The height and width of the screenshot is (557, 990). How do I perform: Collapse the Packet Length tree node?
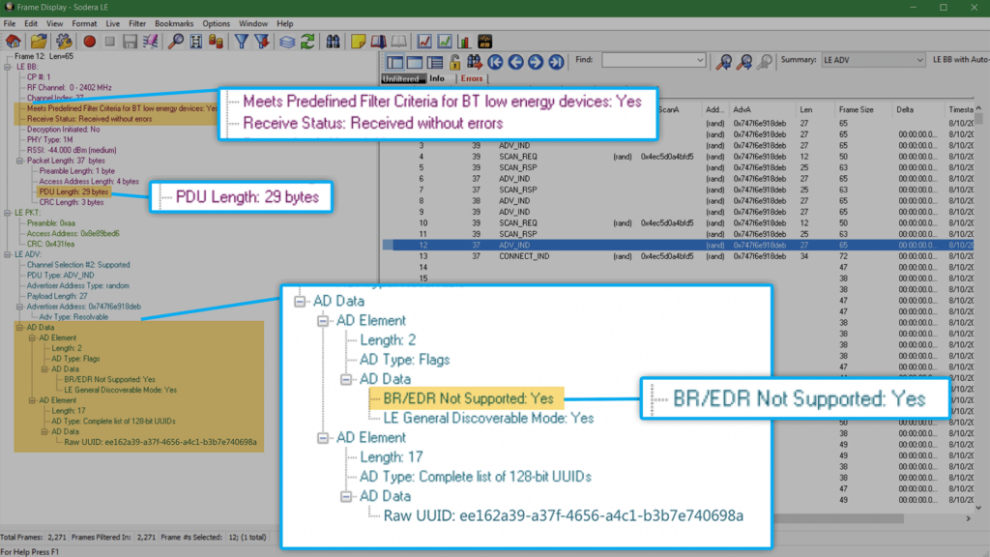coord(19,161)
